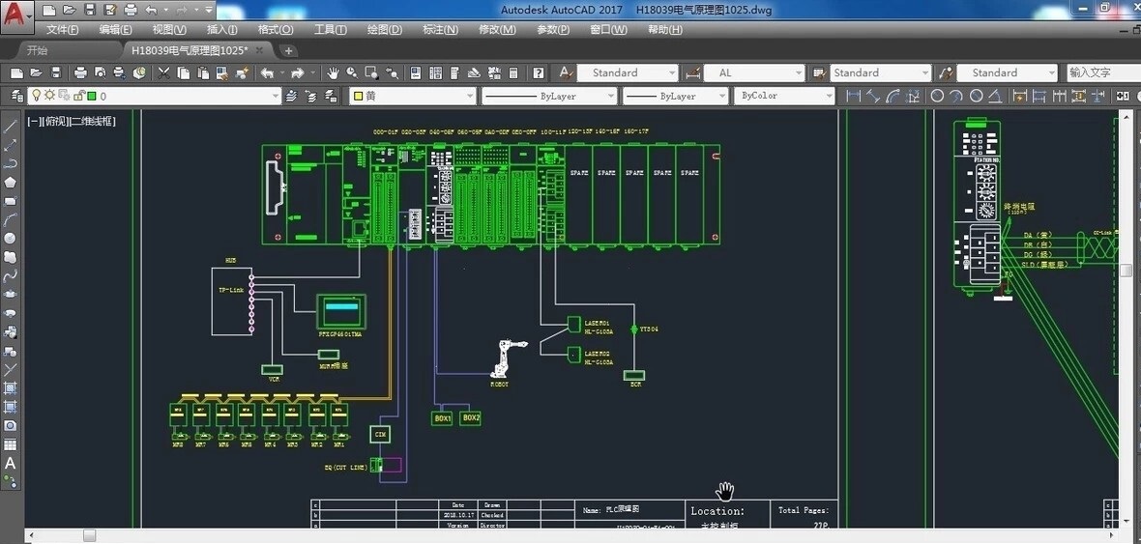
Task: Toggle layer 0 lock padlock icon
Action: tap(77, 96)
